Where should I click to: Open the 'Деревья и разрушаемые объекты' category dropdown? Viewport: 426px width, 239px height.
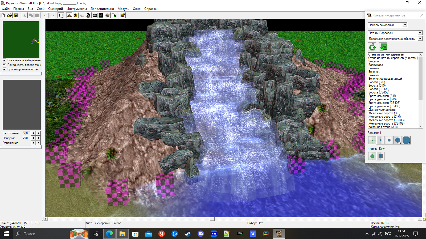coord(395,39)
